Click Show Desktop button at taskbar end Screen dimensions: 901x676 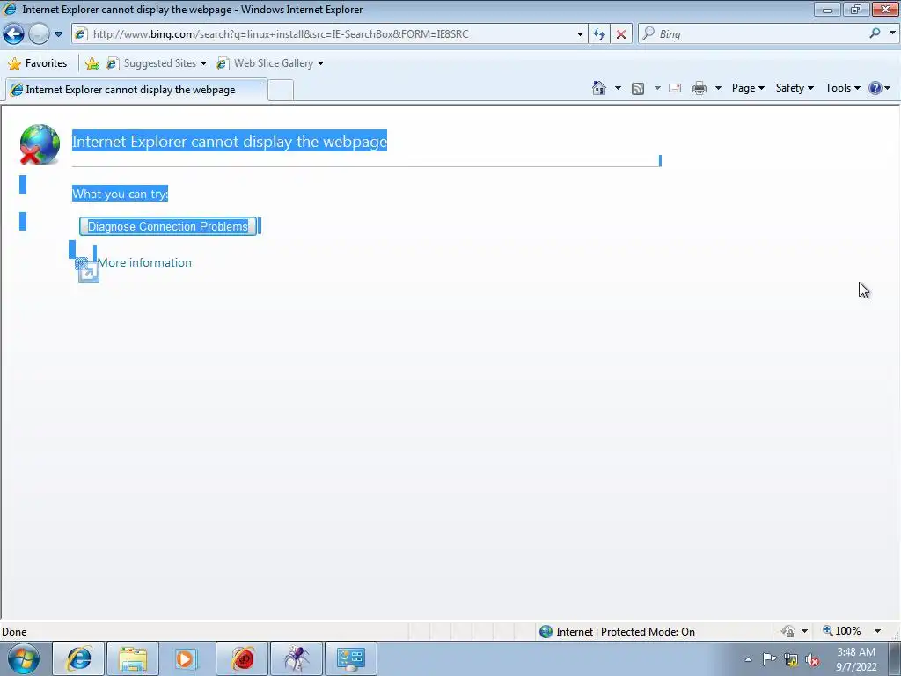click(x=894, y=658)
